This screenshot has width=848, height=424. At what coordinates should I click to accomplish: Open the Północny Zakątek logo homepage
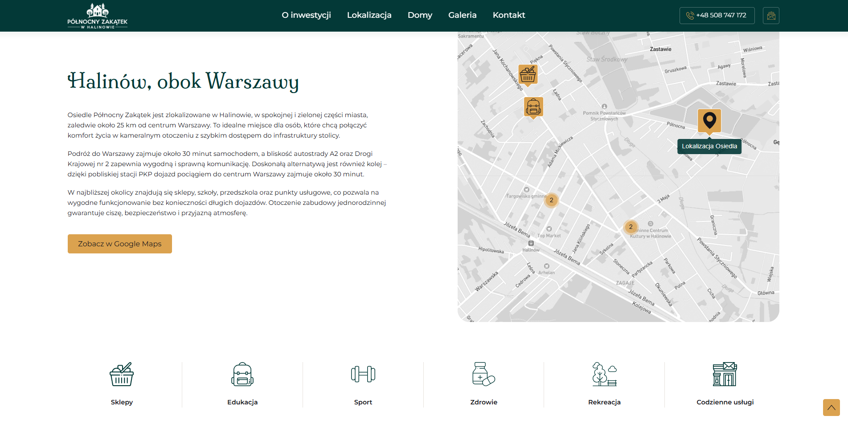(x=98, y=16)
